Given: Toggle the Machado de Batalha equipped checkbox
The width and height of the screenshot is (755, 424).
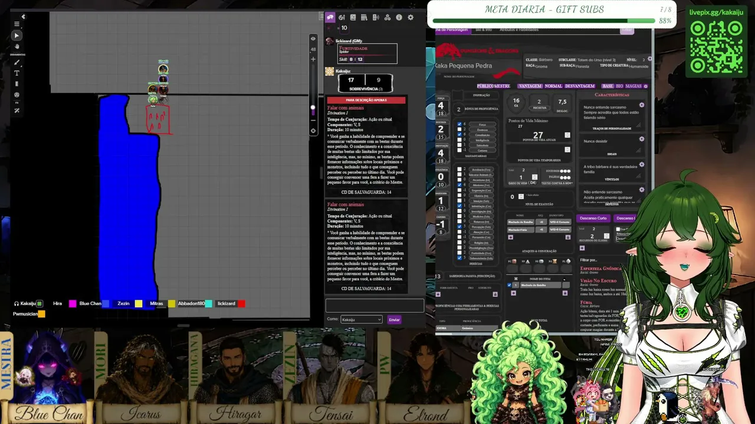Looking at the screenshot, I should [510, 285].
